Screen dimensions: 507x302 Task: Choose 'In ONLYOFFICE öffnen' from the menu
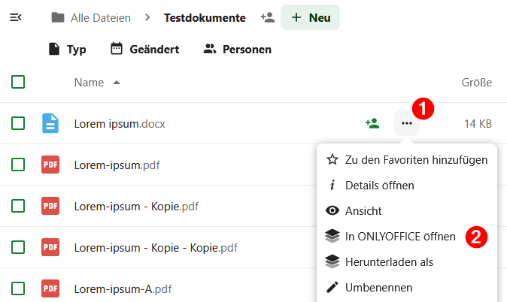[399, 236]
